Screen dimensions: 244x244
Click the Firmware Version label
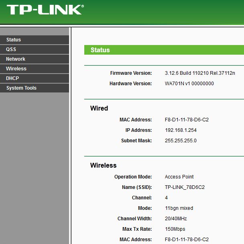[x=131, y=73]
